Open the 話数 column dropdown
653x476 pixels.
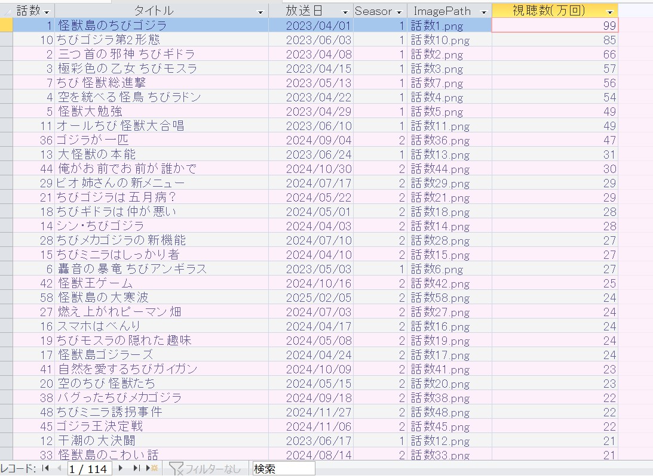[x=47, y=12]
